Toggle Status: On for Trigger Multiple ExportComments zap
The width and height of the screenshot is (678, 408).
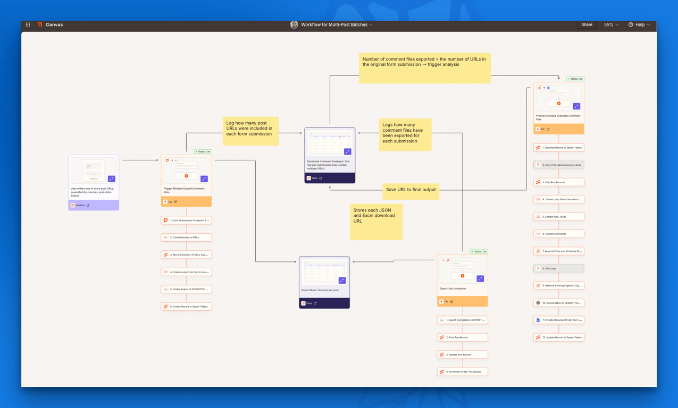point(202,151)
